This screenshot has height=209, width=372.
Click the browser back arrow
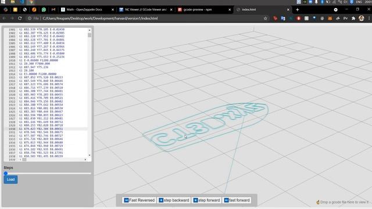4,18
